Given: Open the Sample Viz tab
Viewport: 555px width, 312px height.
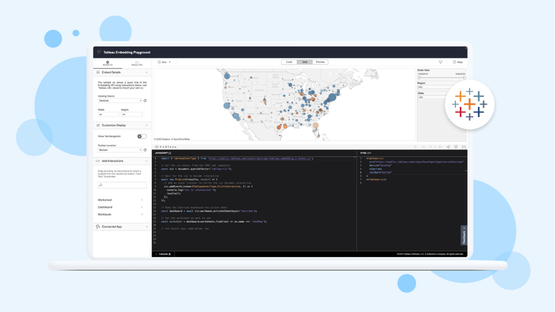Looking at the screenshot, I should (108, 63).
